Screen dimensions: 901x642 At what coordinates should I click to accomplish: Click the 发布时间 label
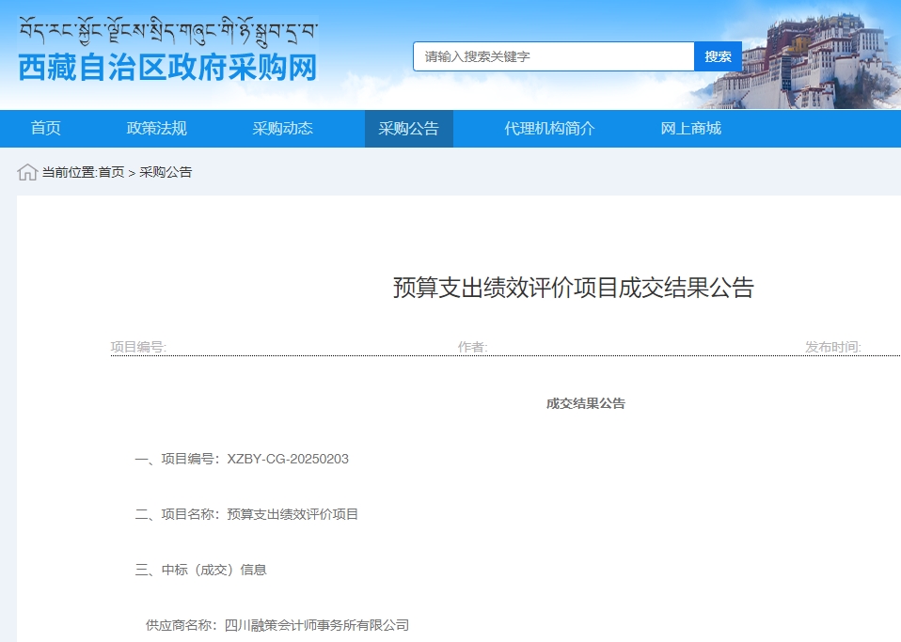tap(832, 347)
